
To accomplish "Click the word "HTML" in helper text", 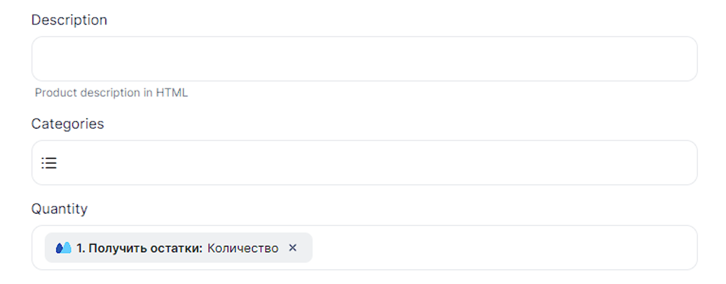I will [x=172, y=93].
